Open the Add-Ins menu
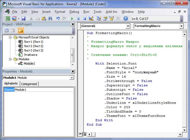The image size is (190, 140). pyautogui.click(x=112, y=12)
